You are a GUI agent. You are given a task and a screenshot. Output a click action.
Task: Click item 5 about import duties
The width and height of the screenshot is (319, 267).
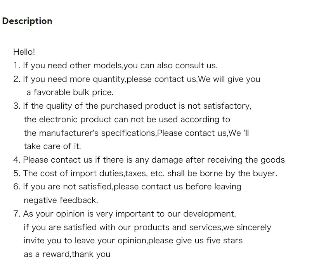145,173
